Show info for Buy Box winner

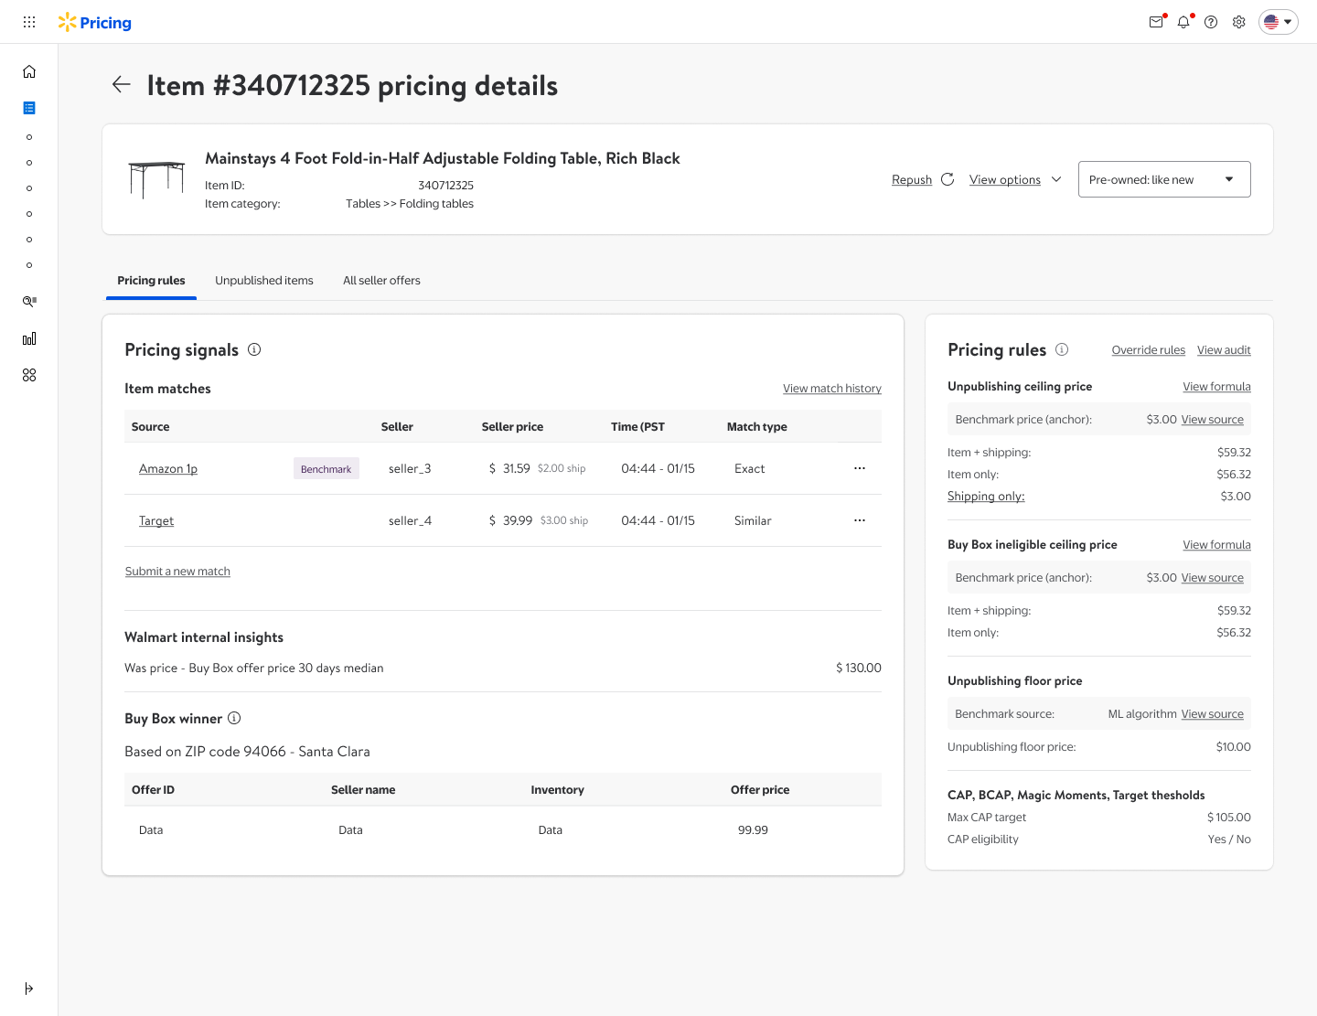click(x=234, y=718)
